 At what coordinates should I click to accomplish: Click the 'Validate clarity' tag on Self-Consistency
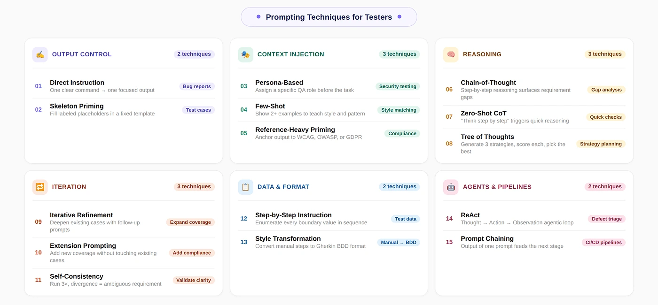pos(193,280)
